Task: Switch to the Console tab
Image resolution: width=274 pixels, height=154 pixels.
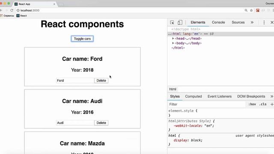Action: (218, 22)
